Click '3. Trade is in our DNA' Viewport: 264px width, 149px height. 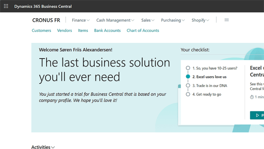[210, 86]
